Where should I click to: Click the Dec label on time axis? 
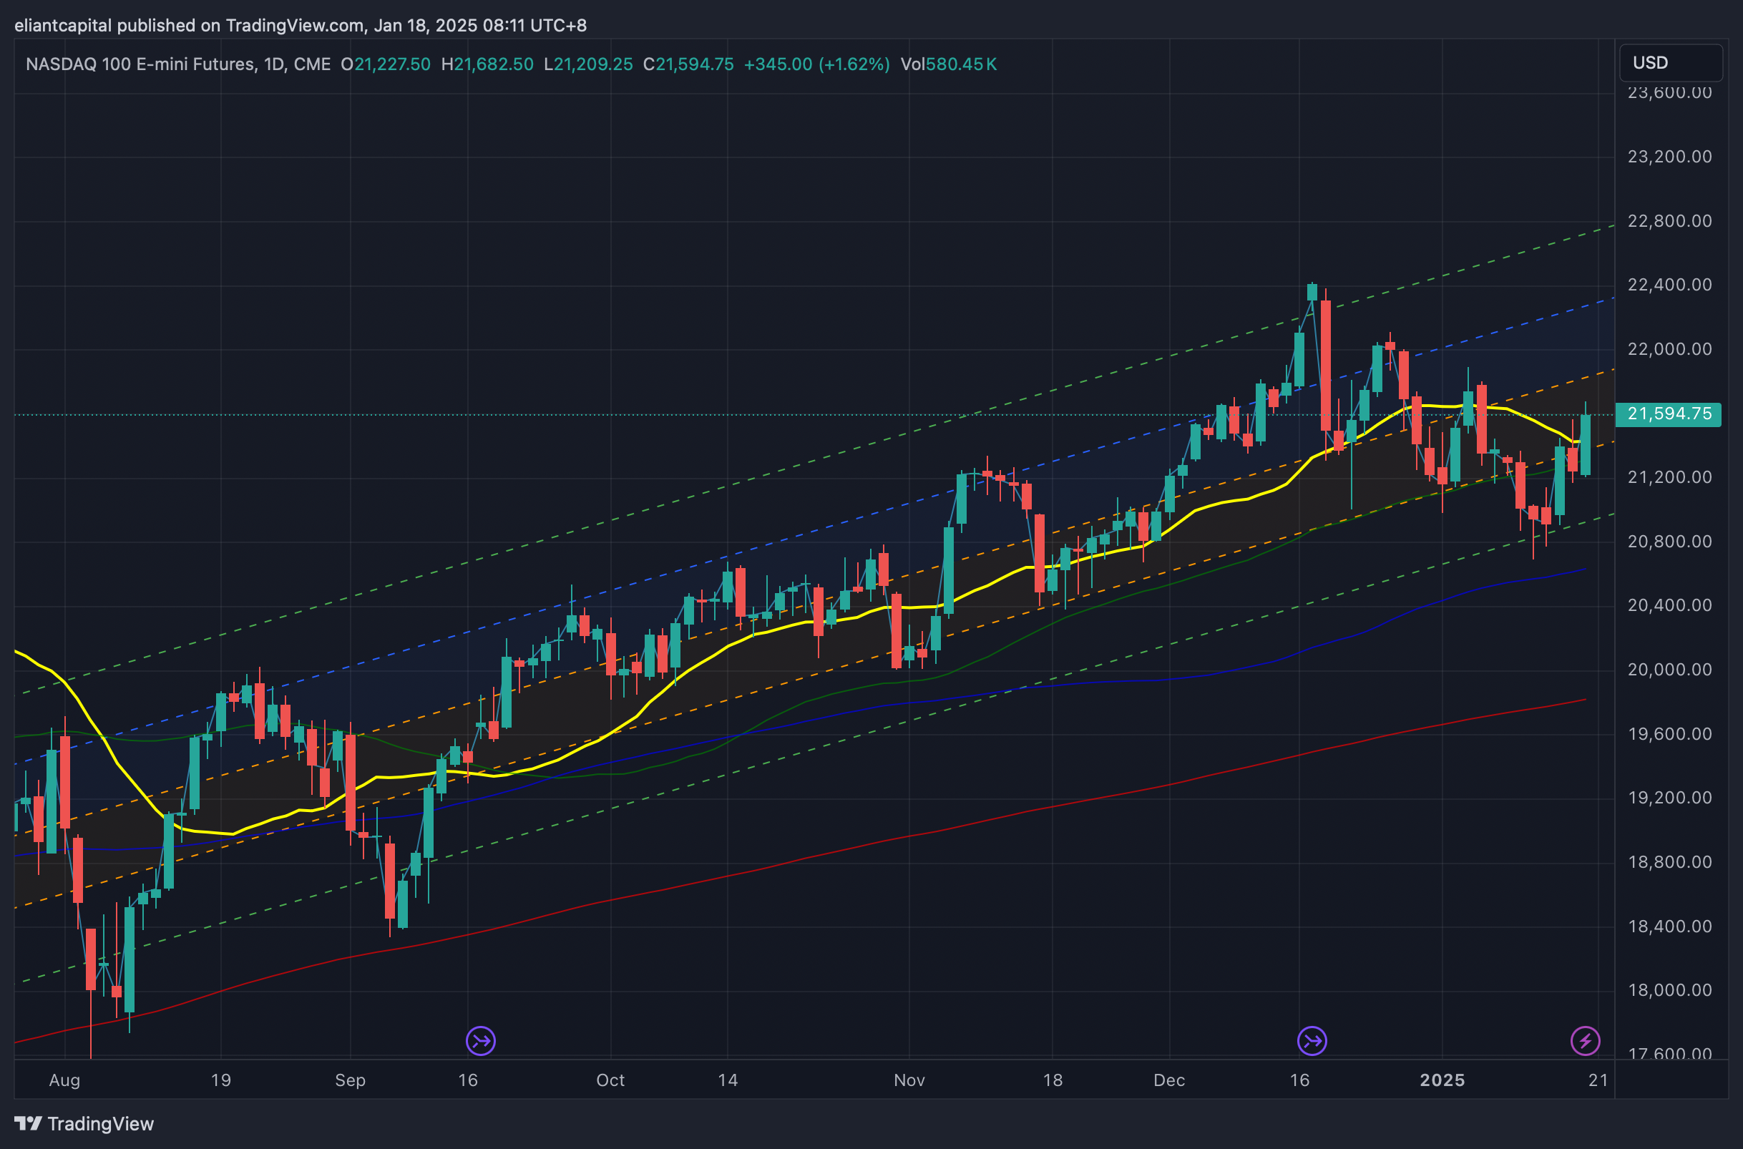tap(1168, 1080)
